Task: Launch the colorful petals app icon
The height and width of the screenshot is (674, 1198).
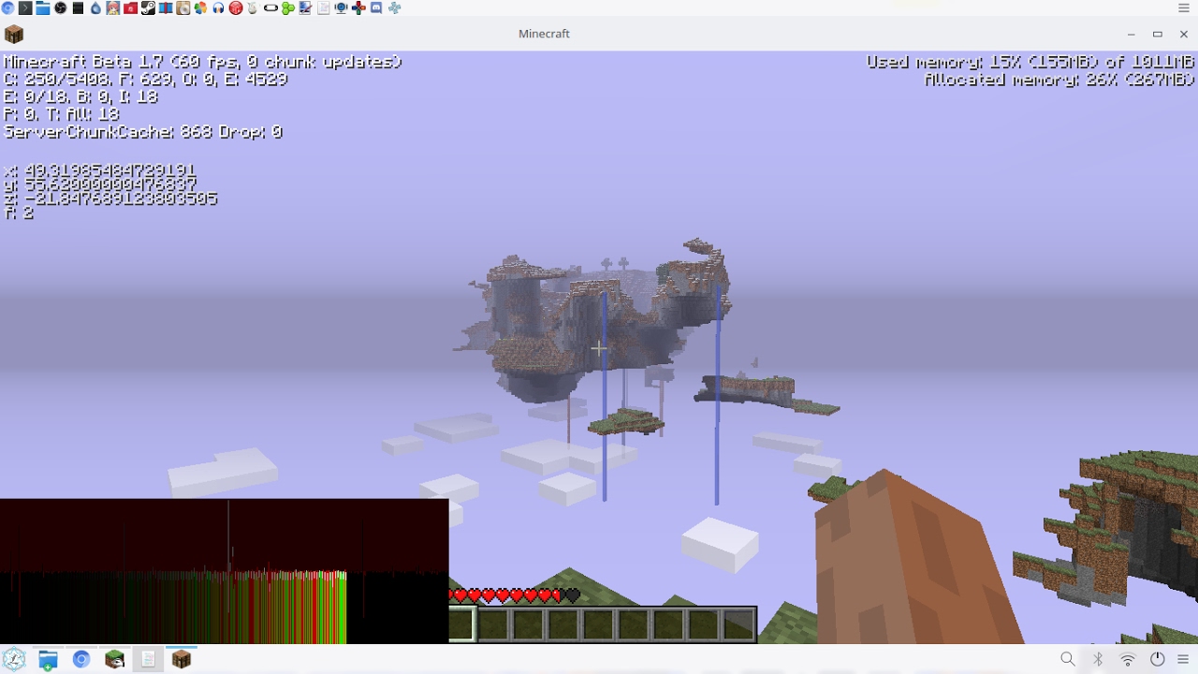Action: pyautogui.click(x=200, y=8)
